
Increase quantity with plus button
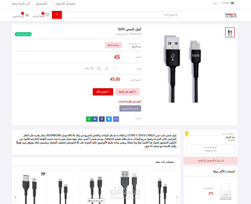[x=99, y=68]
